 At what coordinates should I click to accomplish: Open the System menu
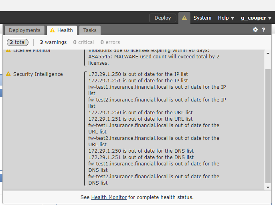pos(202,18)
